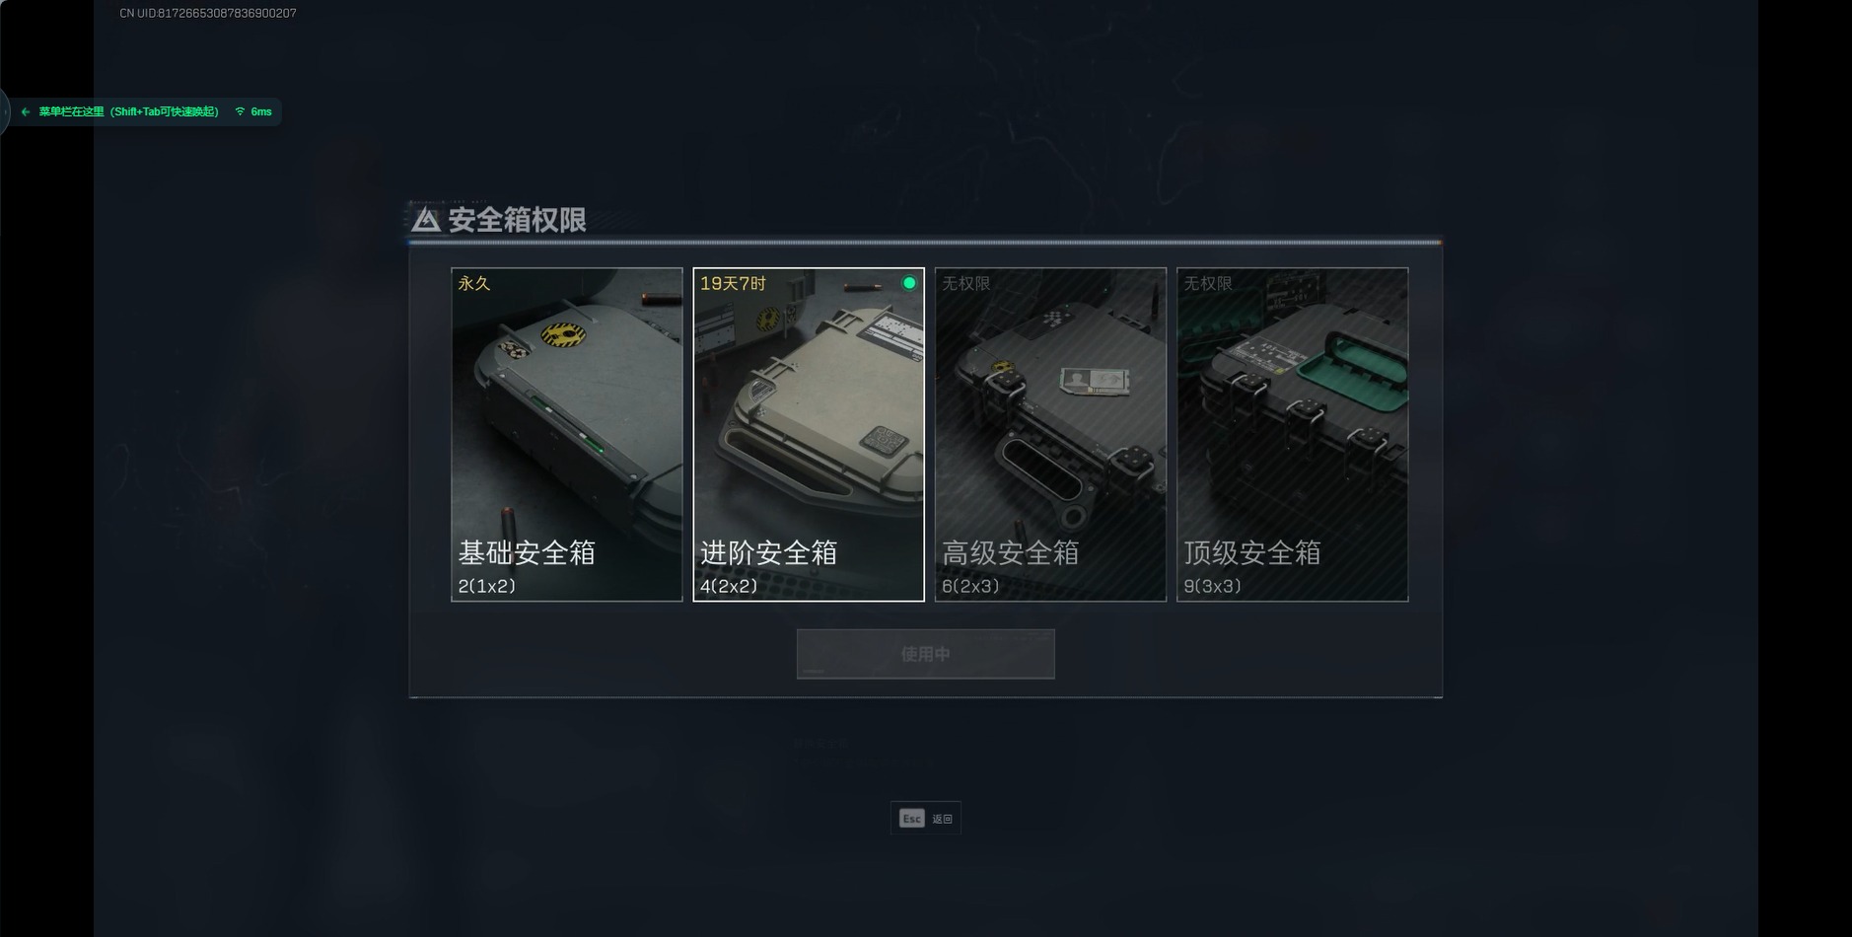Image resolution: width=1852 pixels, height=937 pixels.
Task: Click the 使用中 button
Action: click(x=926, y=654)
